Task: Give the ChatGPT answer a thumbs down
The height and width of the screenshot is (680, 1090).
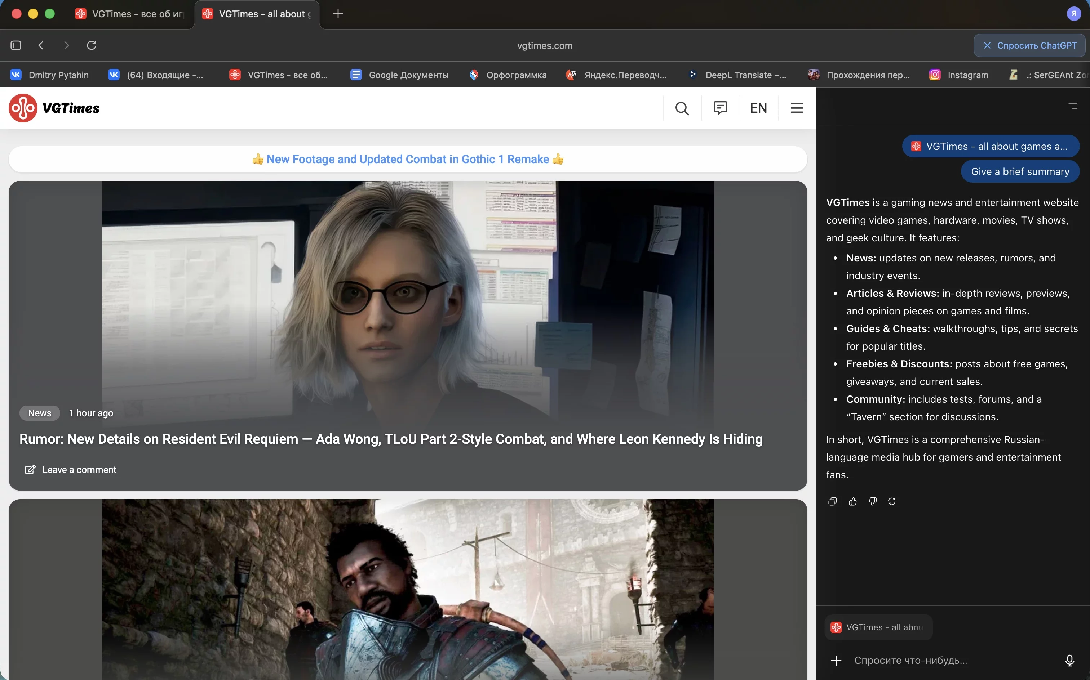Action: coord(873,501)
